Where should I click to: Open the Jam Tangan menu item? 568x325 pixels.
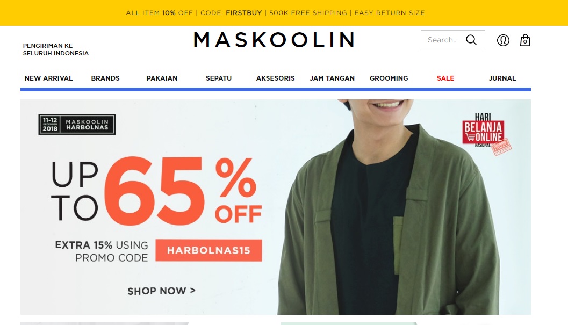[x=332, y=78]
